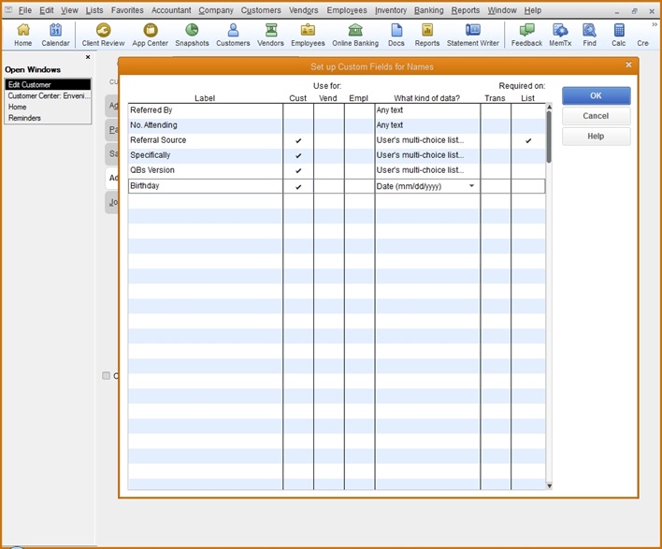The height and width of the screenshot is (549, 662).
Task: Enable Cust for Referred By row
Action: (298, 110)
